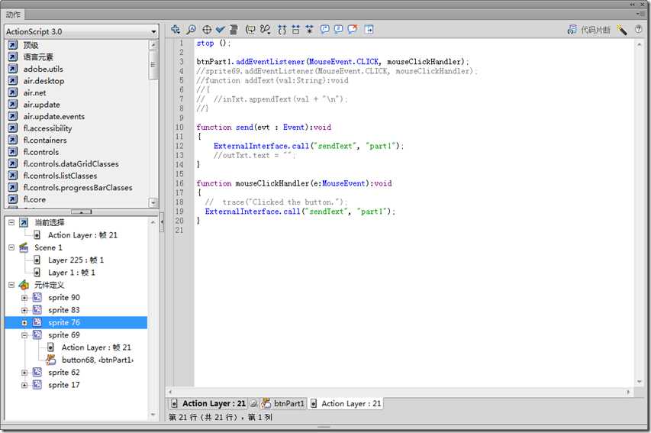This screenshot has height=433, width=651.
Task: Select Action Layer : 帧 21 under 当前选择
Action: (82, 235)
